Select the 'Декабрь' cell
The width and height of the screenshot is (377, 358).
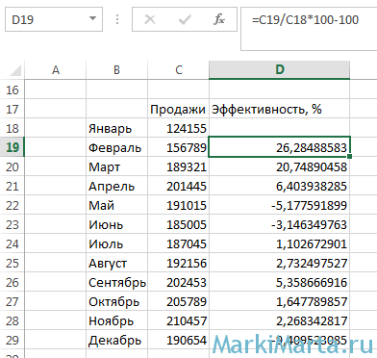tap(116, 340)
